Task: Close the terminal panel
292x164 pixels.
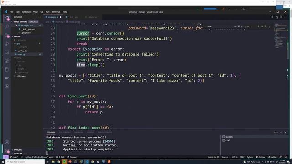Action: (x=285, y=132)
